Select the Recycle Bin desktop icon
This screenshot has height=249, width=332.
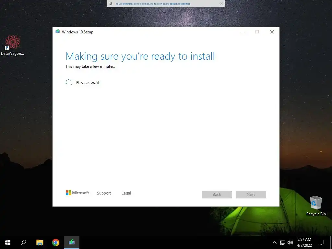point(316,206)
